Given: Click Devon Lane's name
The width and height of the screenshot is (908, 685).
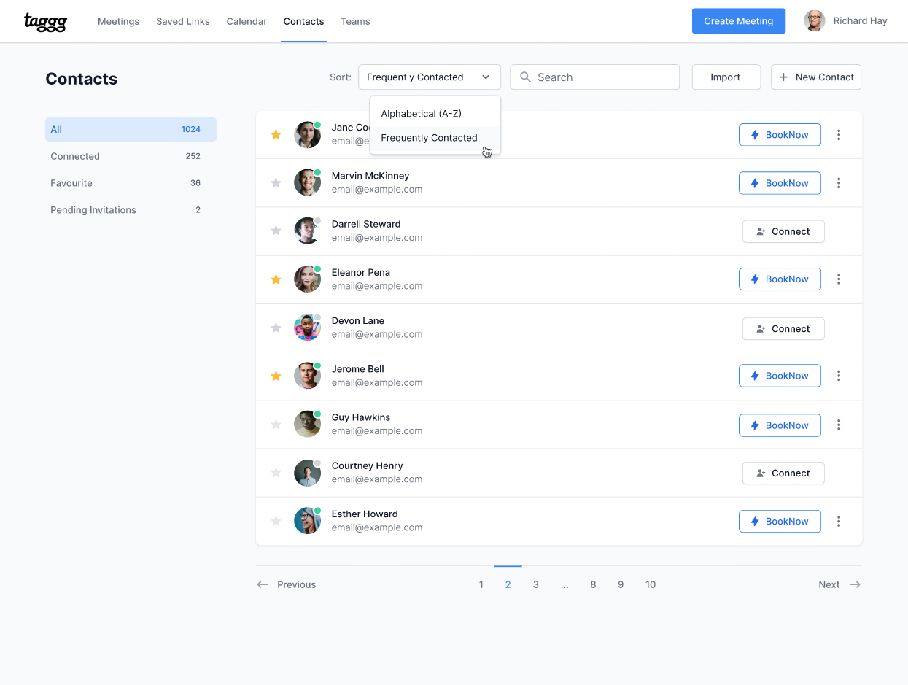Looking at the screenshot, I should pos(358,321).
